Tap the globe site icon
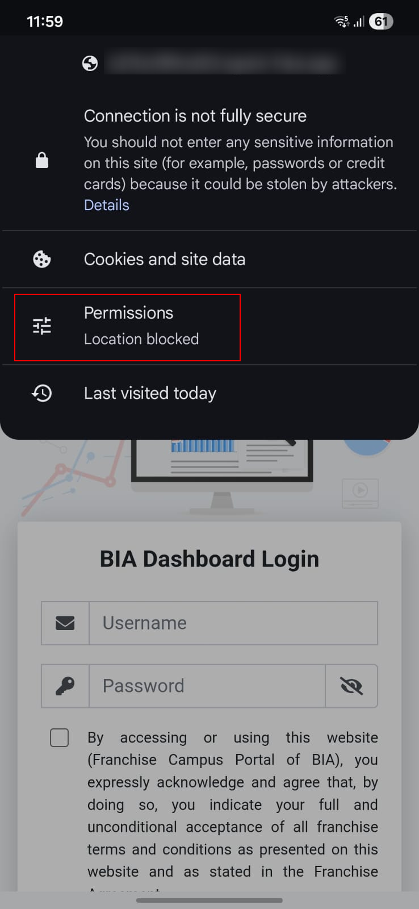This screenshot has width=419, height=909. (90, 63)
